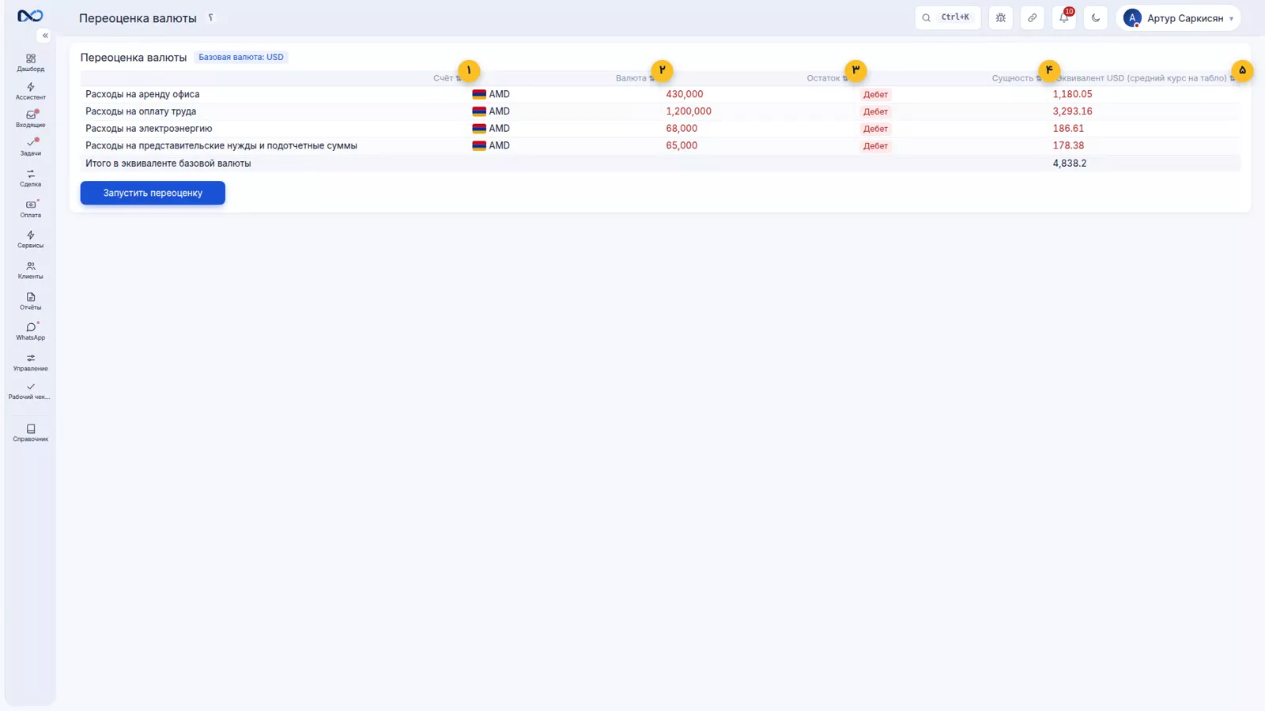Click the 3,293.16 USD equivalent value

tap(1072, 111)
